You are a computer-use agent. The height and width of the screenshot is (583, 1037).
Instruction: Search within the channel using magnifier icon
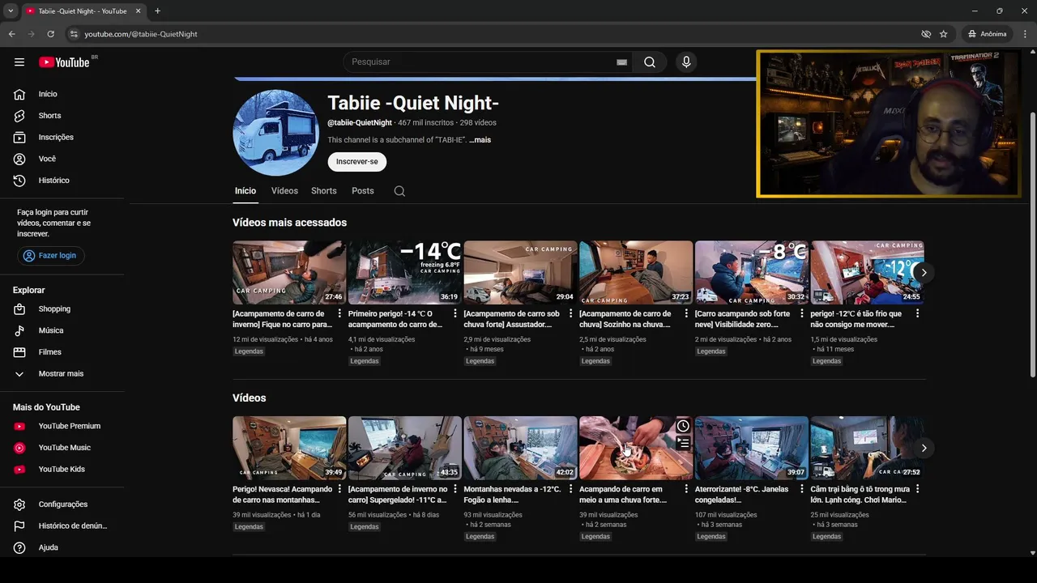(x=399, y=191)
